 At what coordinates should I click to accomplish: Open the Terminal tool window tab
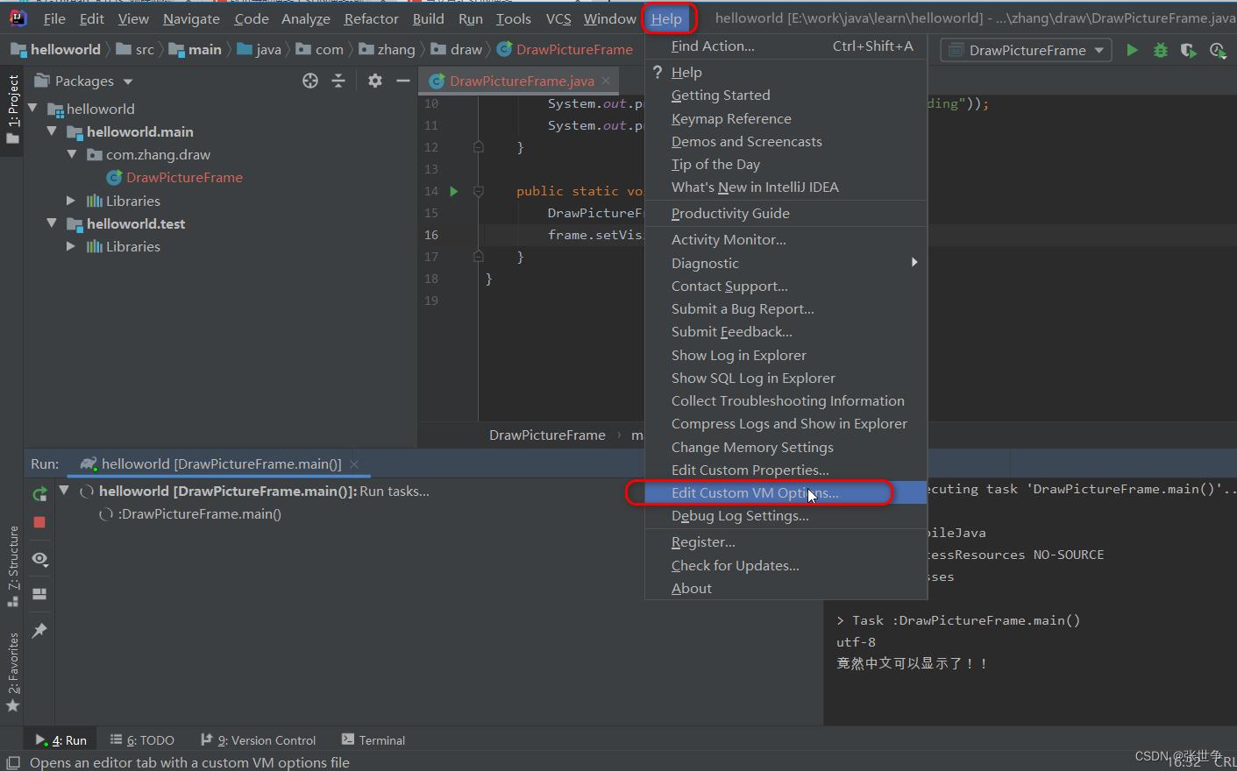pos(373,740)
